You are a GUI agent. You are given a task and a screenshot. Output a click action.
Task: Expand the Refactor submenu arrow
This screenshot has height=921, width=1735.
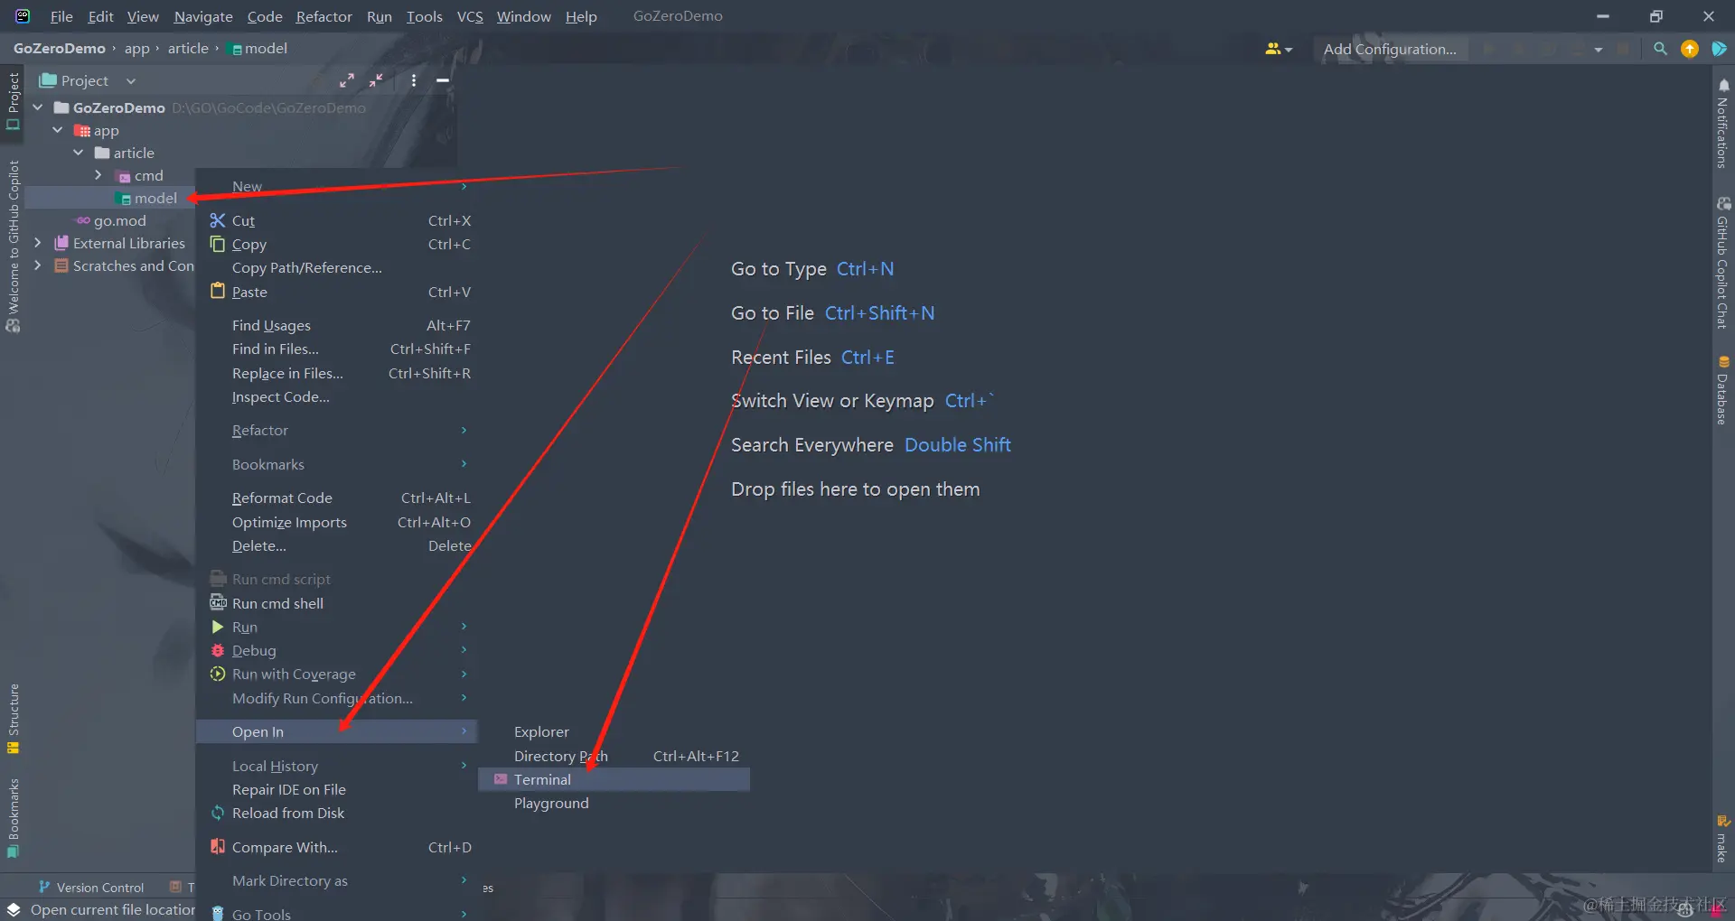[464, 430]
